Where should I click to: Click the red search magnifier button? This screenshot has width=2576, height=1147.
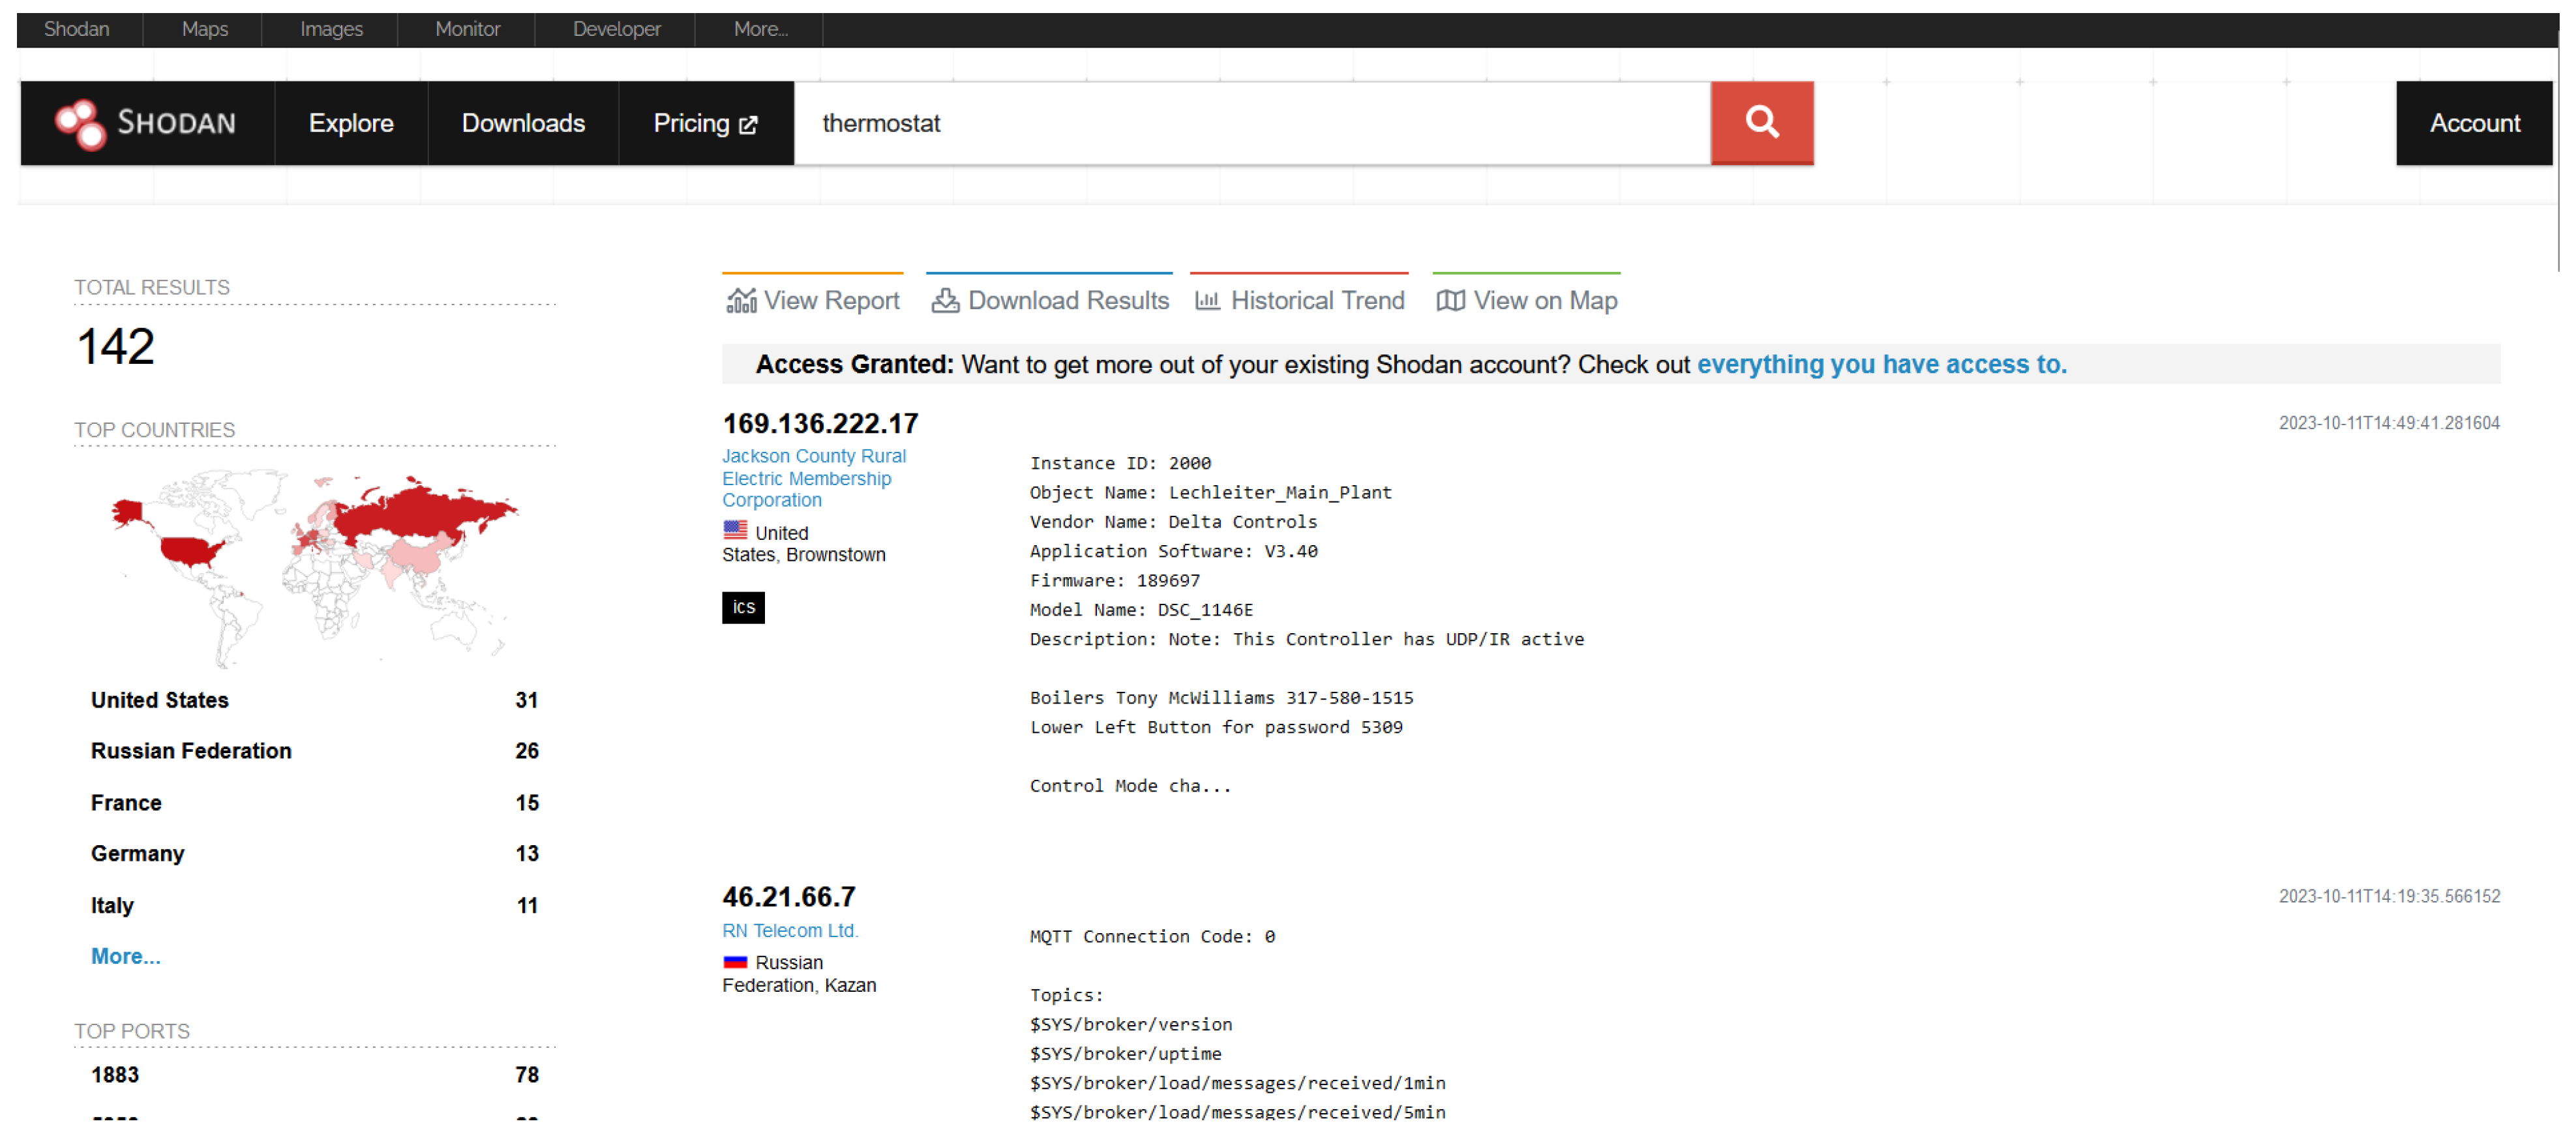click(1761, 123)
